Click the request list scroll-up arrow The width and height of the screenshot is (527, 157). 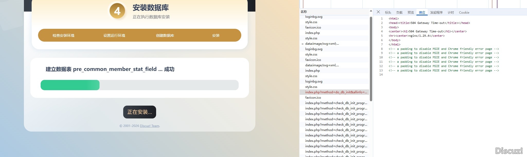371,11
